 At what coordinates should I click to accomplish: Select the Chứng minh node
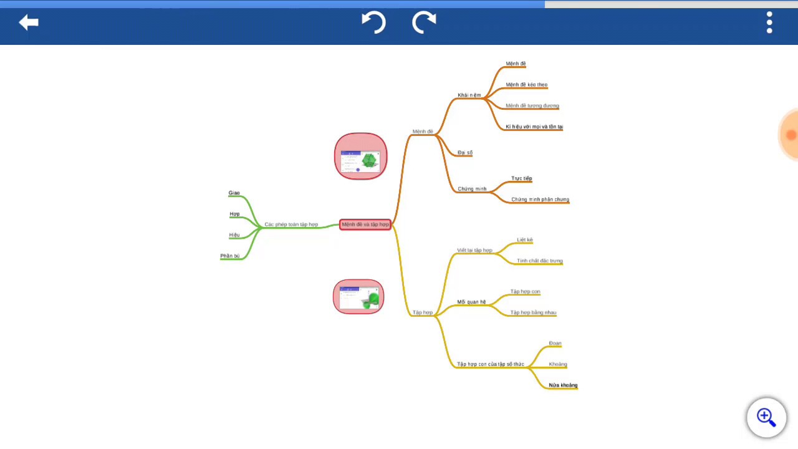(472, 189)
